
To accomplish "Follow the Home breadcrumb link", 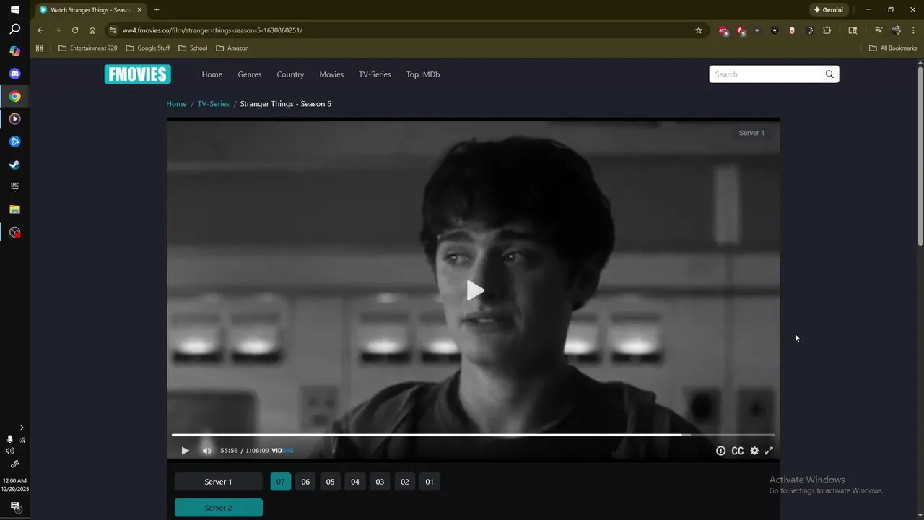I will coord(176,104).
